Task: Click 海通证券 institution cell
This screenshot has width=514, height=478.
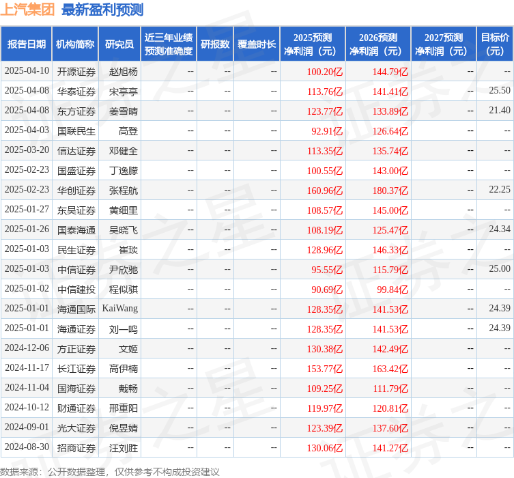Action: (76, 329)
